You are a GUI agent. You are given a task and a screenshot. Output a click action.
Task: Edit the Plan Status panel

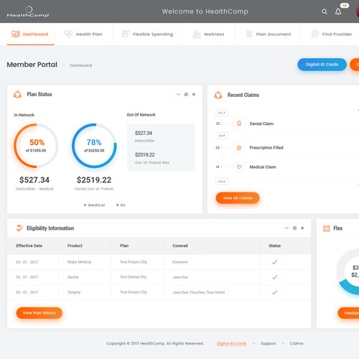coord(186,94)
